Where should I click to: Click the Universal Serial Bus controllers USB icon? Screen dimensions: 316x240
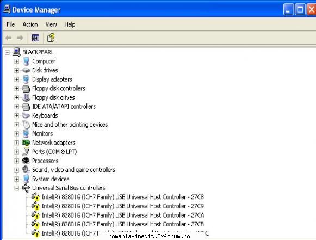tap(26, 188)
